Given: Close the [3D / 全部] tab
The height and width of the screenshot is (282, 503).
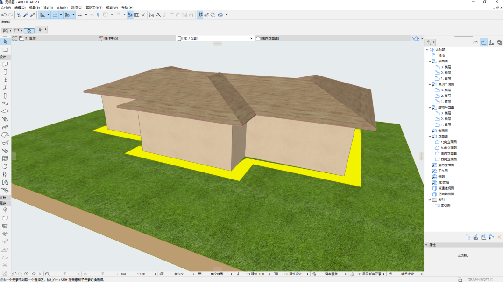Looking at the screenshot, I should 251,38.
